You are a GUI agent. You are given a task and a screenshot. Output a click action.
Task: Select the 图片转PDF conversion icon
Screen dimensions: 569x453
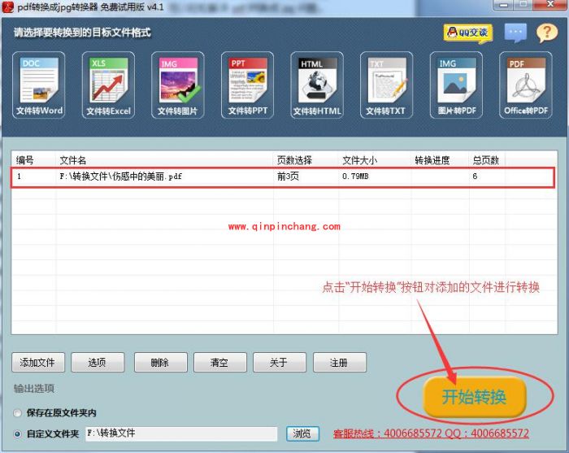click(x=456, y=85)
